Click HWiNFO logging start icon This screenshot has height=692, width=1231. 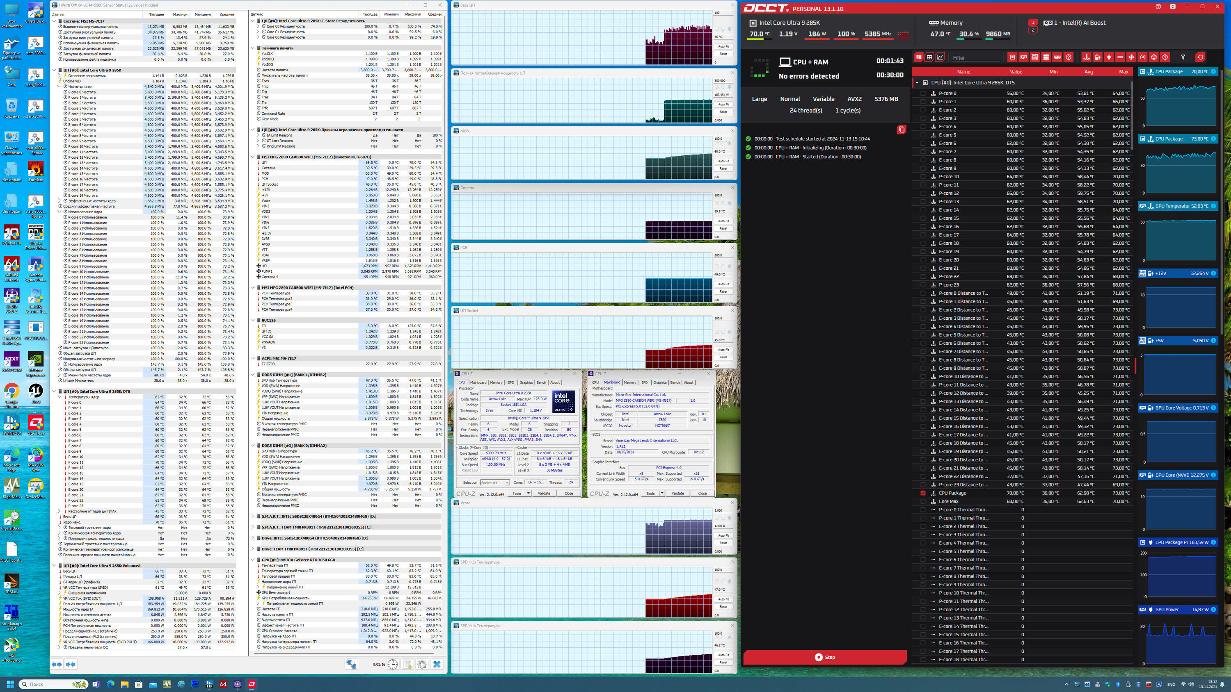407,664
